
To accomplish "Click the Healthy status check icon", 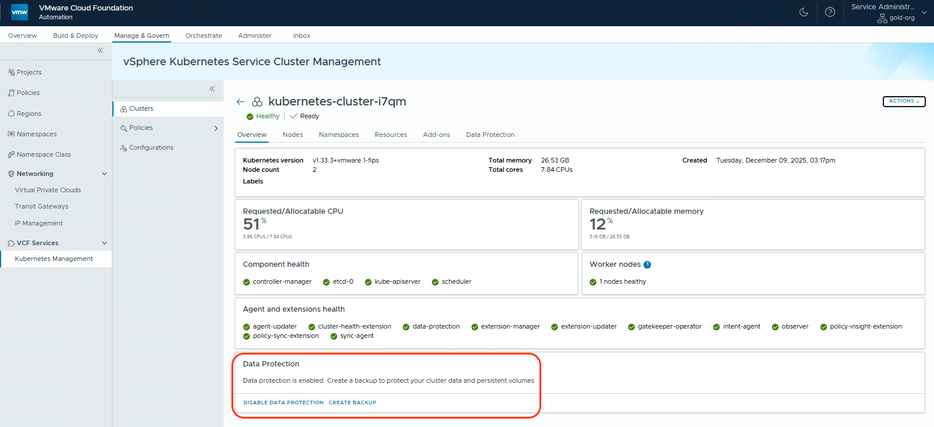I will 250,117.
